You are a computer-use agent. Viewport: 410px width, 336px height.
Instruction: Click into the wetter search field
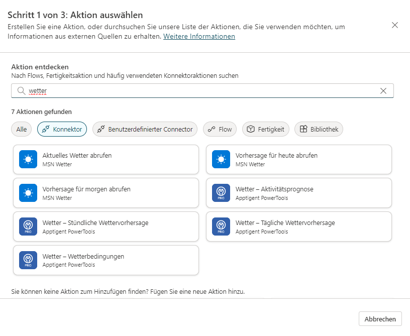click(201, 91)
